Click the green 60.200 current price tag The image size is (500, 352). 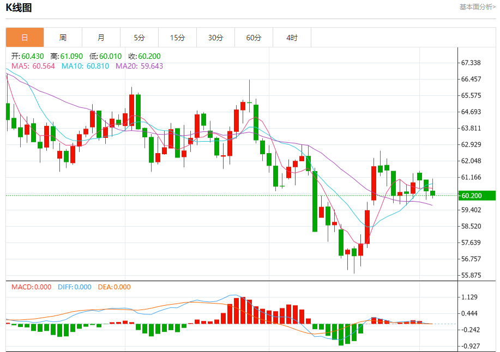click(x=476, y=196)
